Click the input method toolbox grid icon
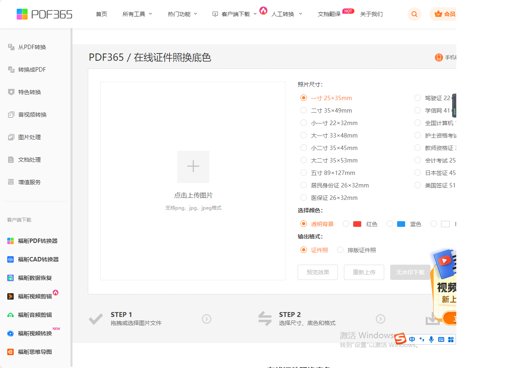 pos(451,339)
